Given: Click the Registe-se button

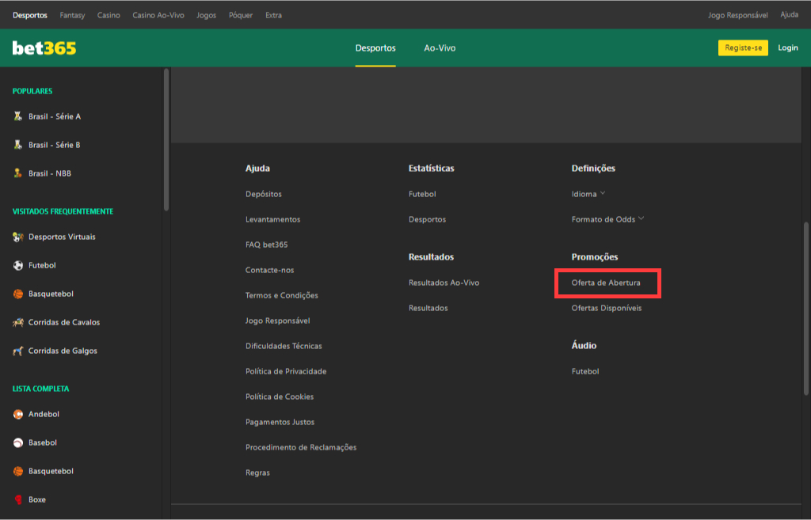Looking at the screenshot, I should tap(743, 47).
